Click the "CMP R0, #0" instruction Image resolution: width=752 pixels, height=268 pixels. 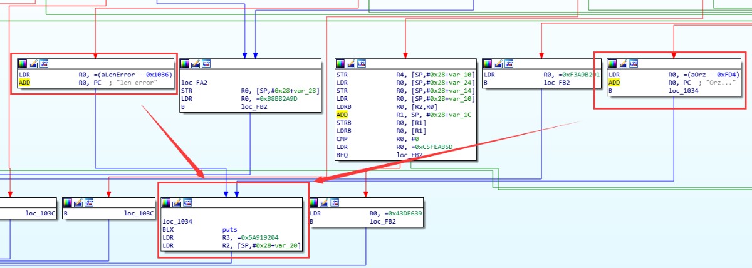378,139
